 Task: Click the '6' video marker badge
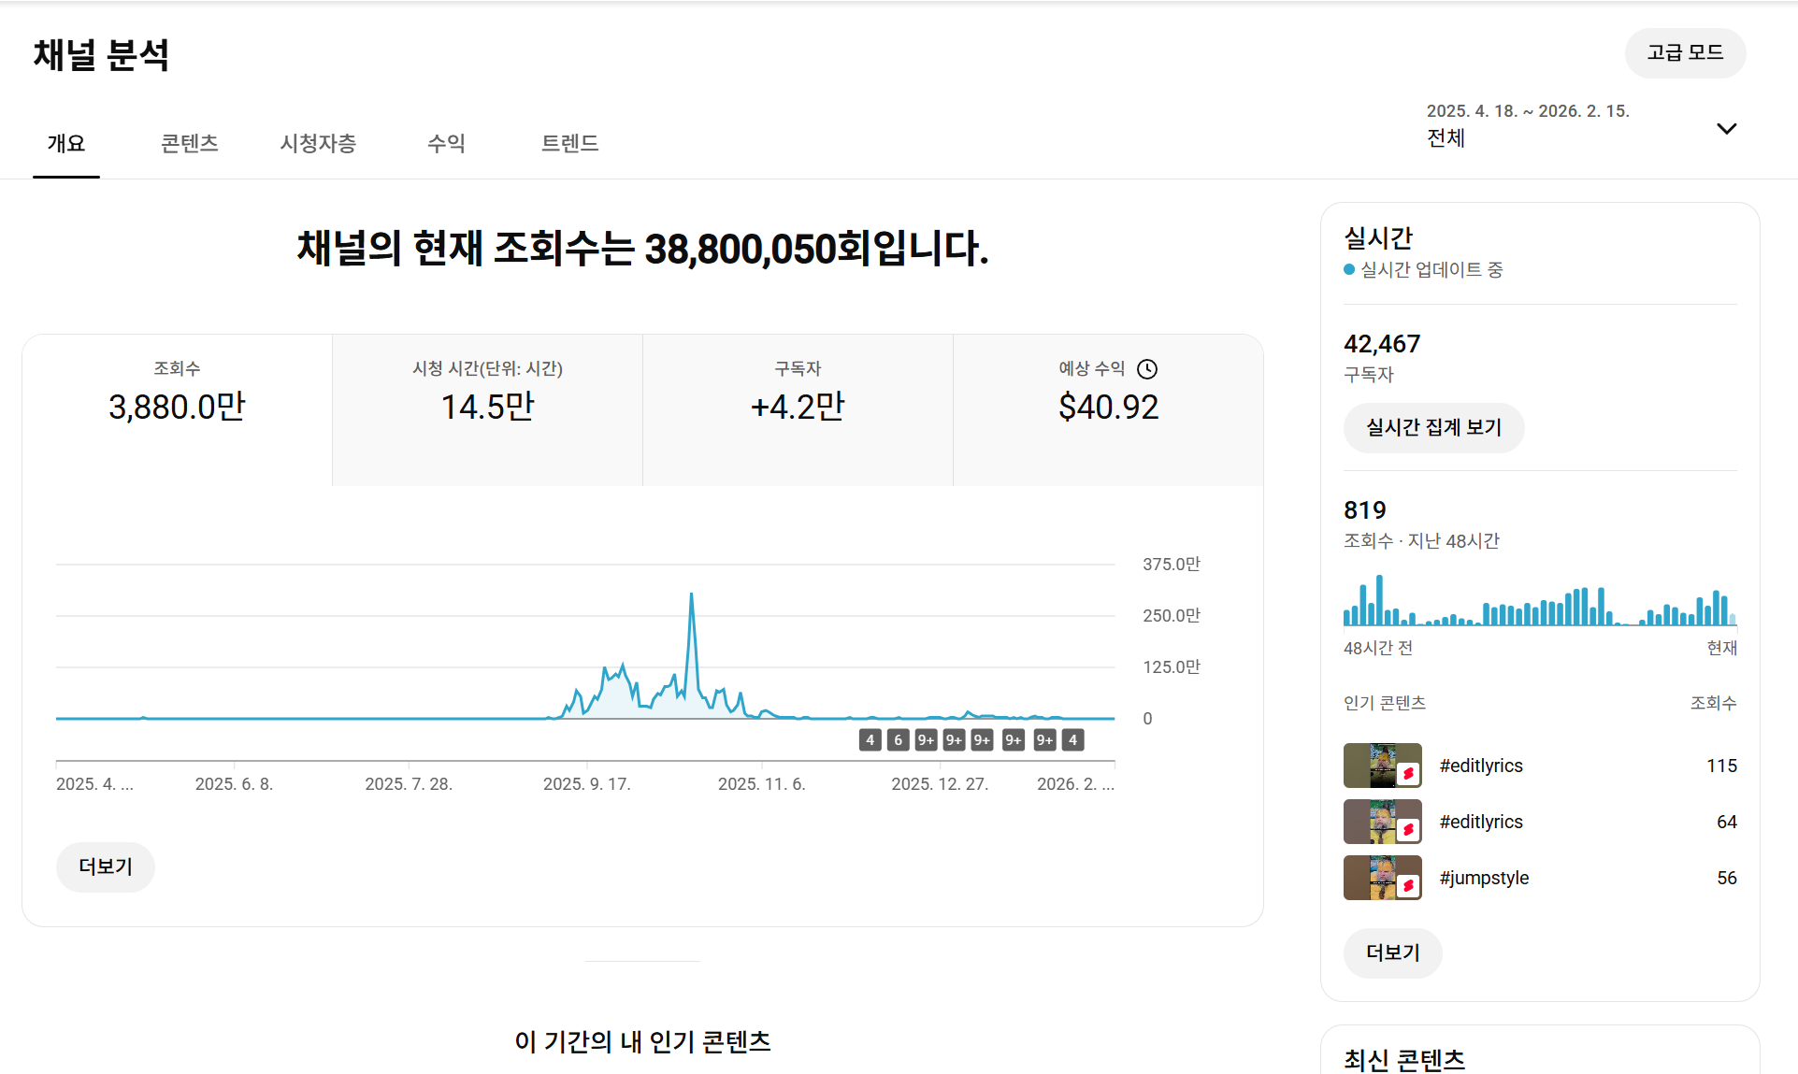click(x=898, y=740)
